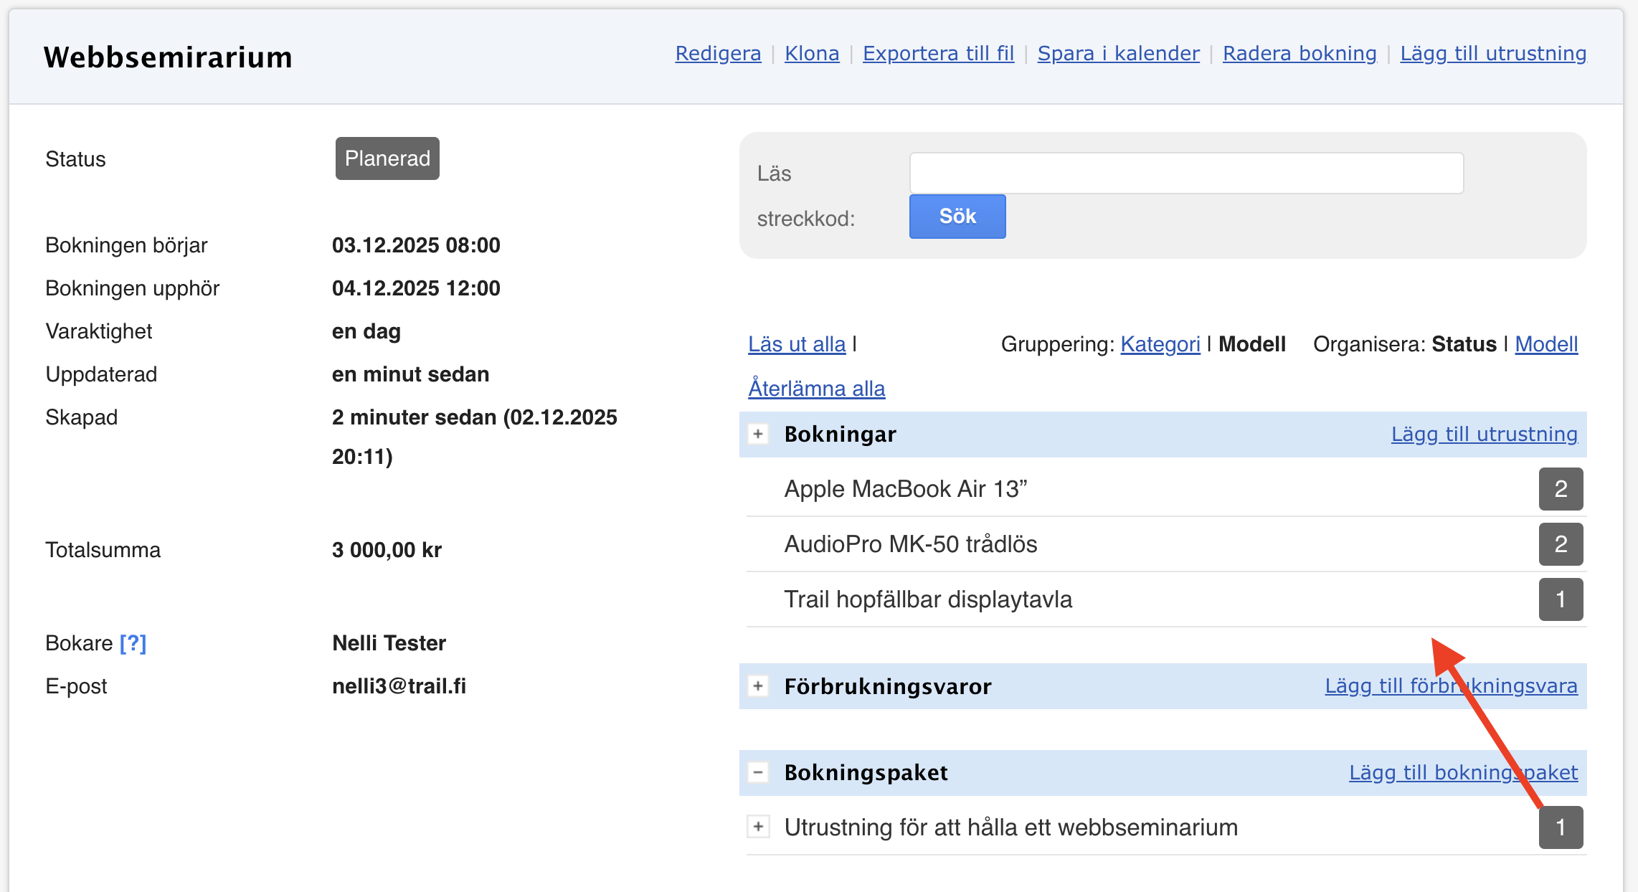Expand the webbseminarium package row
The image size is (1638, 892).
[758, 827]
